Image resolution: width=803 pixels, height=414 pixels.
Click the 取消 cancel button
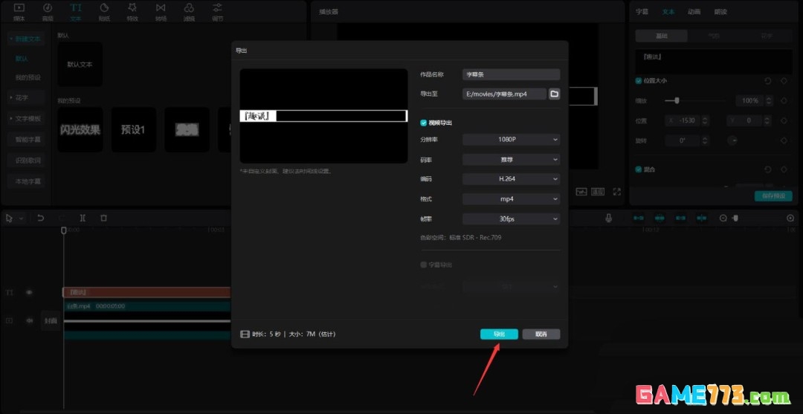click(541, 334)
